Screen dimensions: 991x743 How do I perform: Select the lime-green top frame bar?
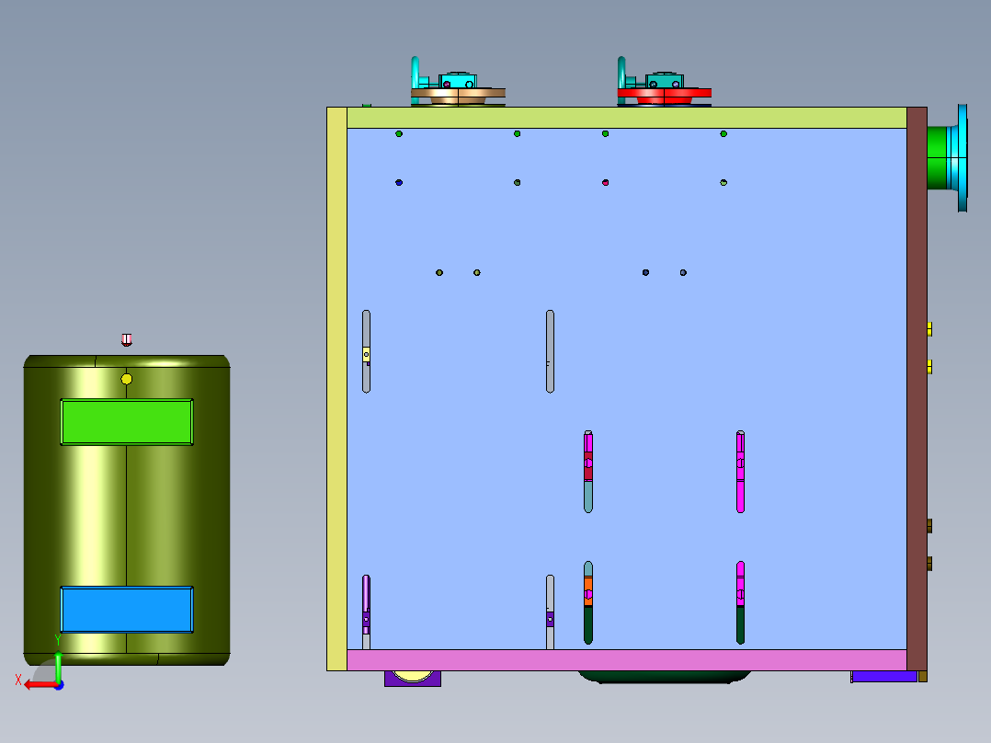tap(627, 118)
